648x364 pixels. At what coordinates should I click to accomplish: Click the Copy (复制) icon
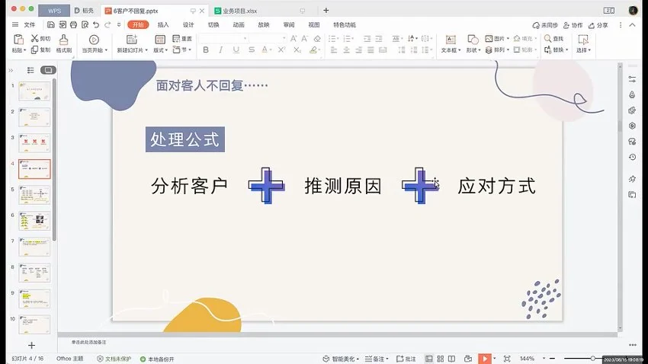click(x=35, y=49)
